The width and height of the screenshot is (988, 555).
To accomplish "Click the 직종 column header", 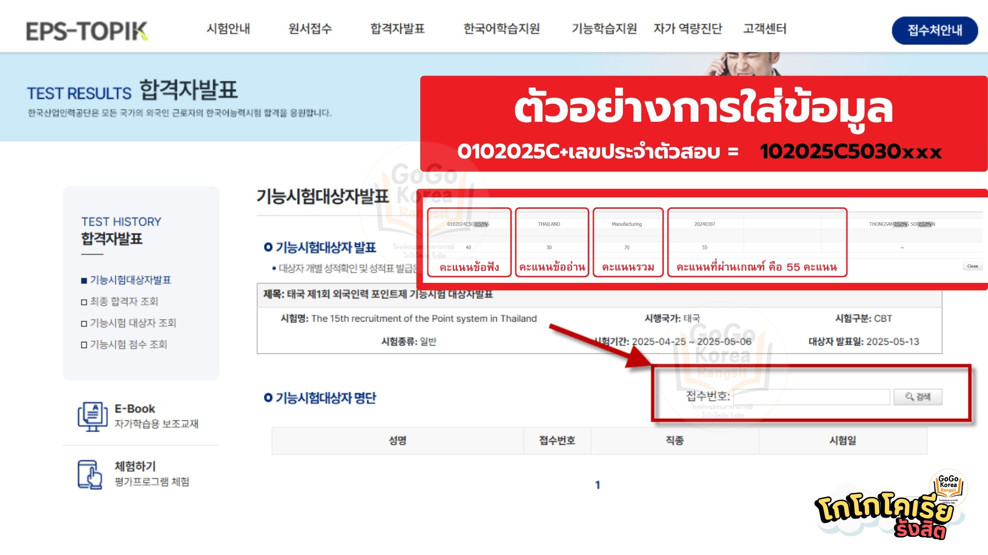I will (x=675, y=441).
